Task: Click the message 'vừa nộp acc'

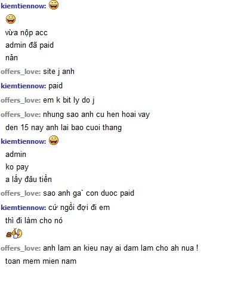Action: [26, 33]
